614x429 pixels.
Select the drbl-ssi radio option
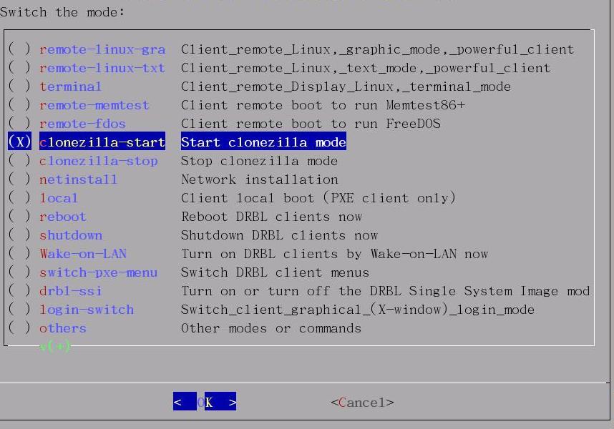click(19, 291)
